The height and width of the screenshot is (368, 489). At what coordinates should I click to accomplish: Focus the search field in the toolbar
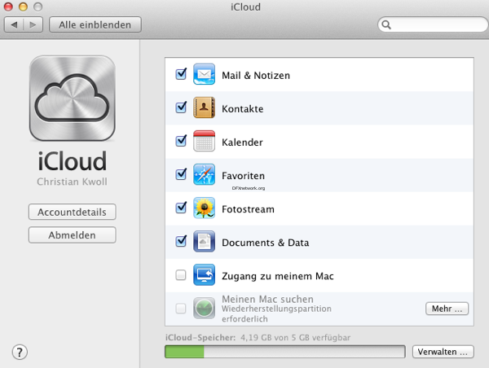tap(433, 24)
